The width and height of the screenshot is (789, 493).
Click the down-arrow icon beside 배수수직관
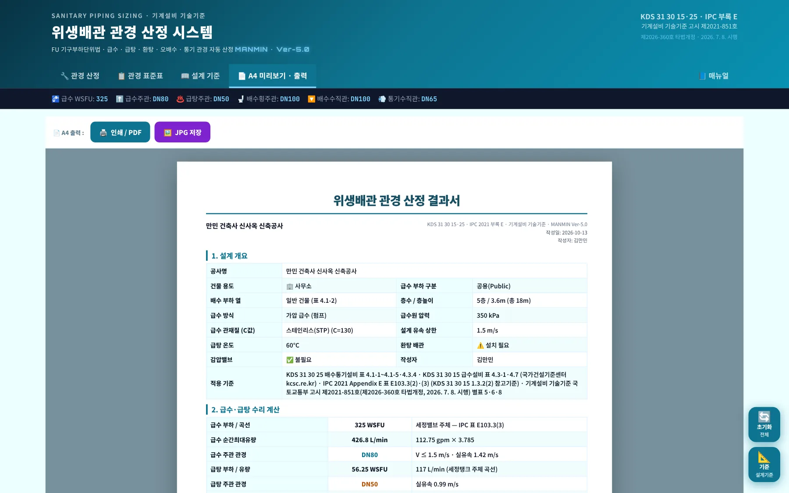tap(311, 99)
